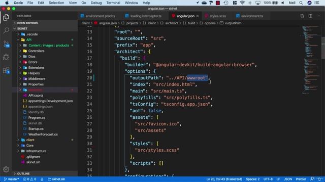Open the File menu
The width and height of the screenshot is (325, 182).
[x=30, y=3]
